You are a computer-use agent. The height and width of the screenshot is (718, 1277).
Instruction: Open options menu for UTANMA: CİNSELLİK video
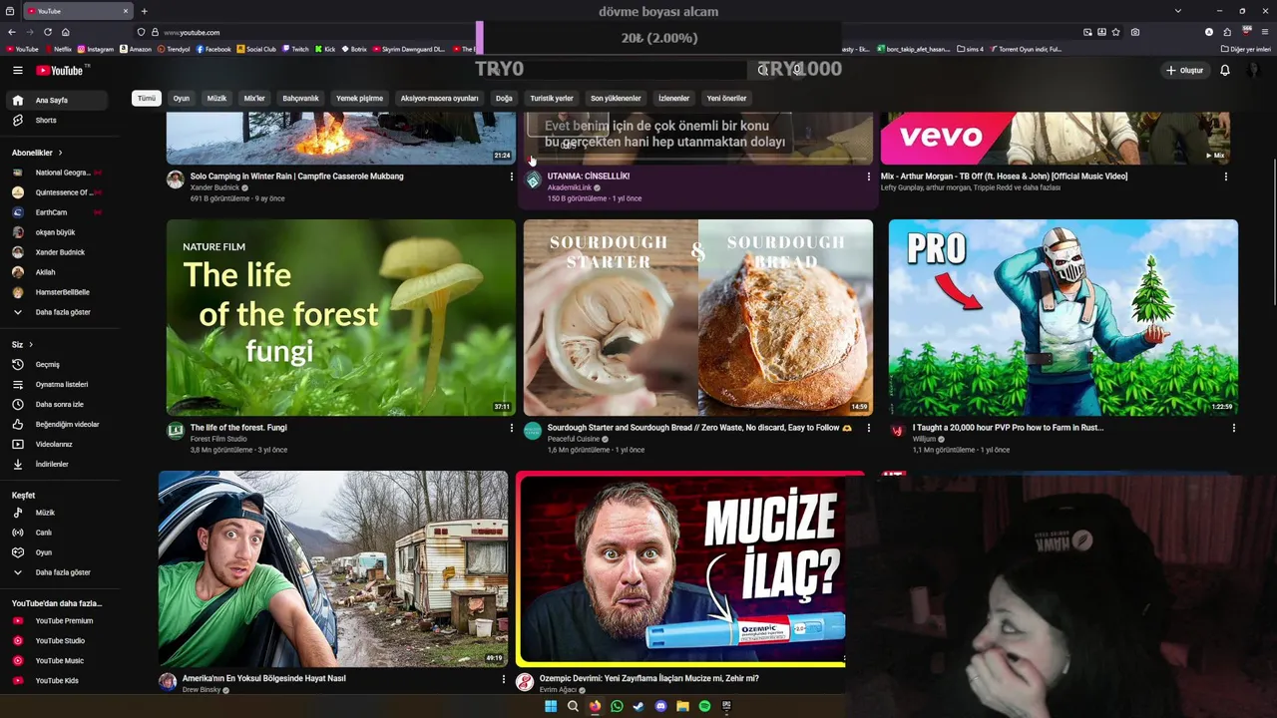point(868,177)
